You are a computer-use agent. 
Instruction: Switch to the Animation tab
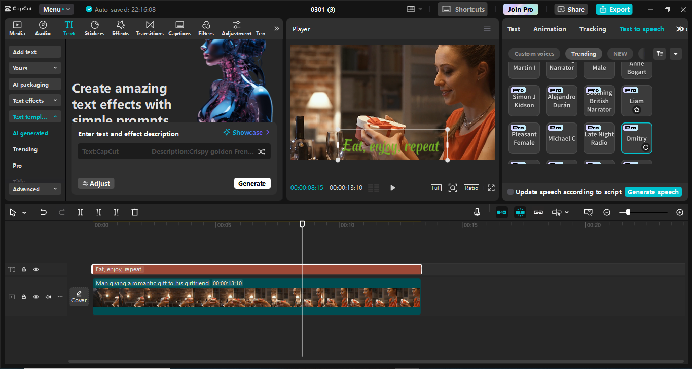(x=550, y=29)
